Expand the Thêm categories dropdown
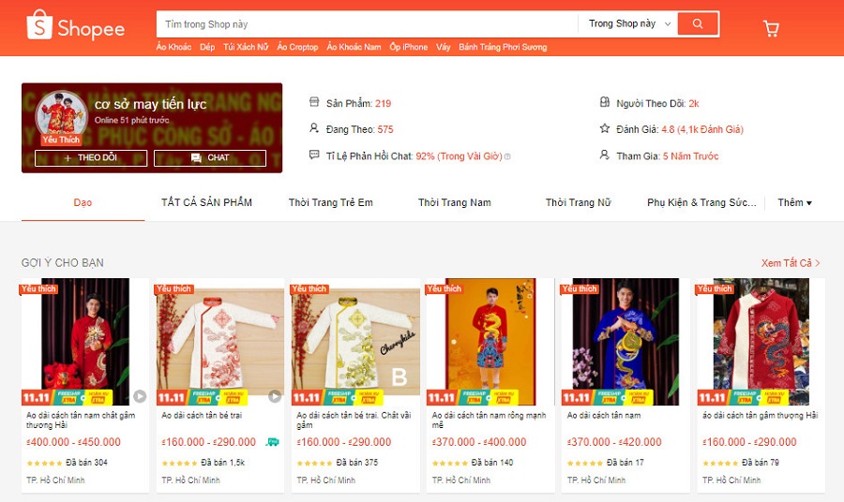Screen dimensions: 844x502 [x=794, y=202]
